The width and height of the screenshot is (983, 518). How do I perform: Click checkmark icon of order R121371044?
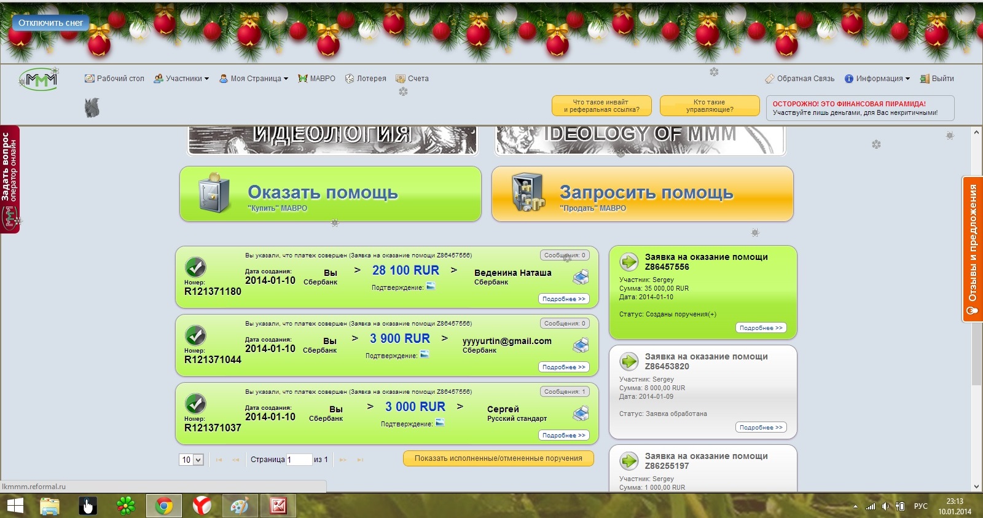tap(195, 335)
